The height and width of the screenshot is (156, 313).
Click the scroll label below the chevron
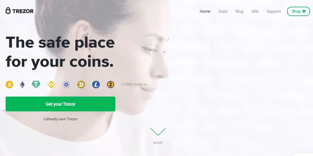point(158,142)
